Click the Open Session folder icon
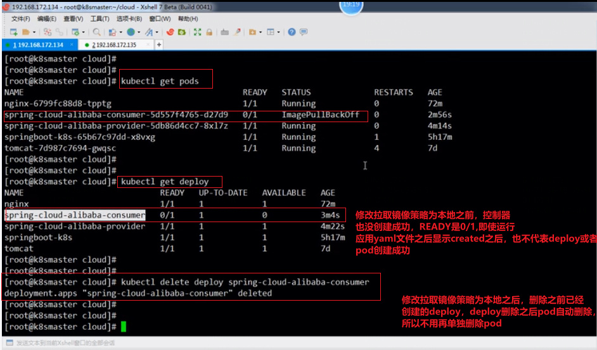The height and width of the screenshot is (350, 597). tap(26, 32)
